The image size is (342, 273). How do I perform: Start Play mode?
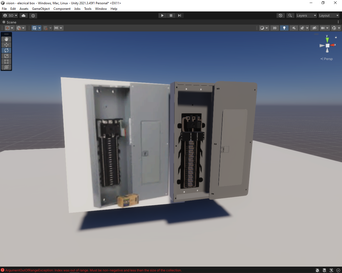click(x=162, y=15)
